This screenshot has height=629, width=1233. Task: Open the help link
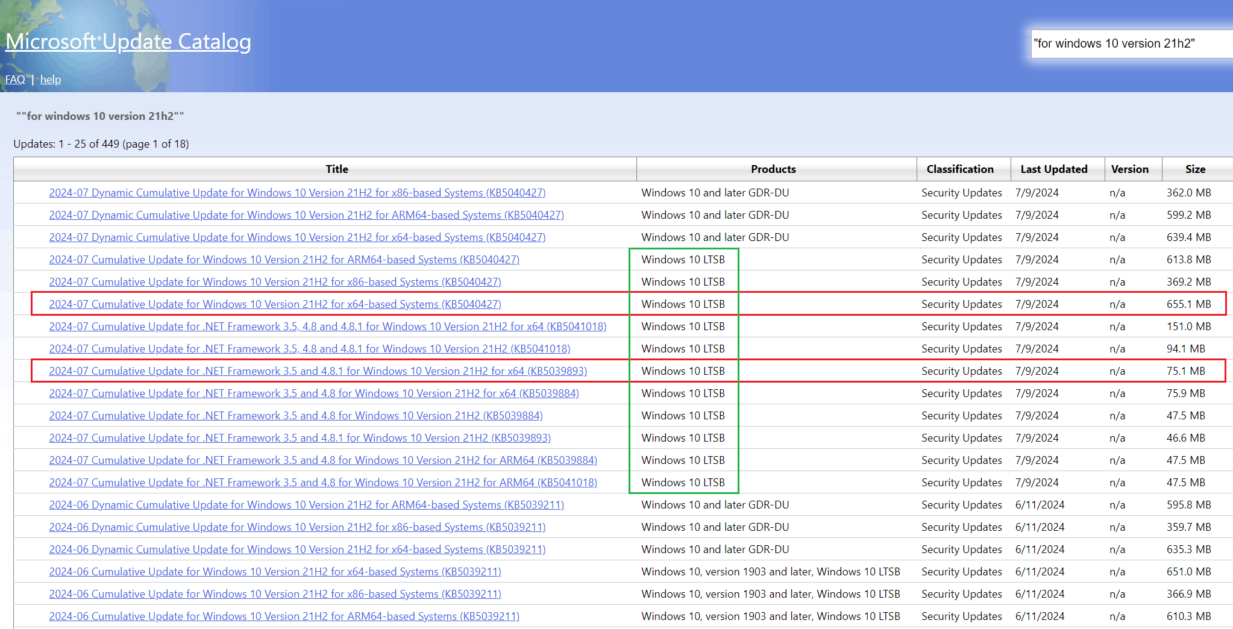[51, 80]
